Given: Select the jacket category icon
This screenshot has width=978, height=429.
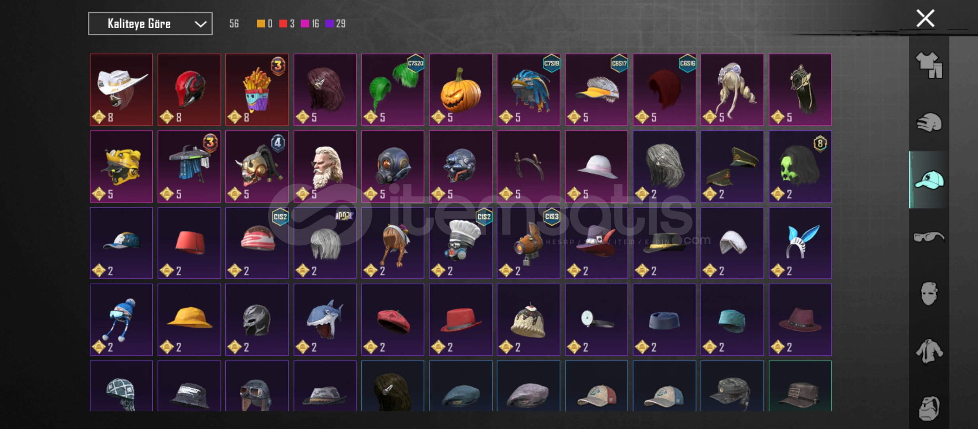Looking at the screenshot, I should point(929,351).
